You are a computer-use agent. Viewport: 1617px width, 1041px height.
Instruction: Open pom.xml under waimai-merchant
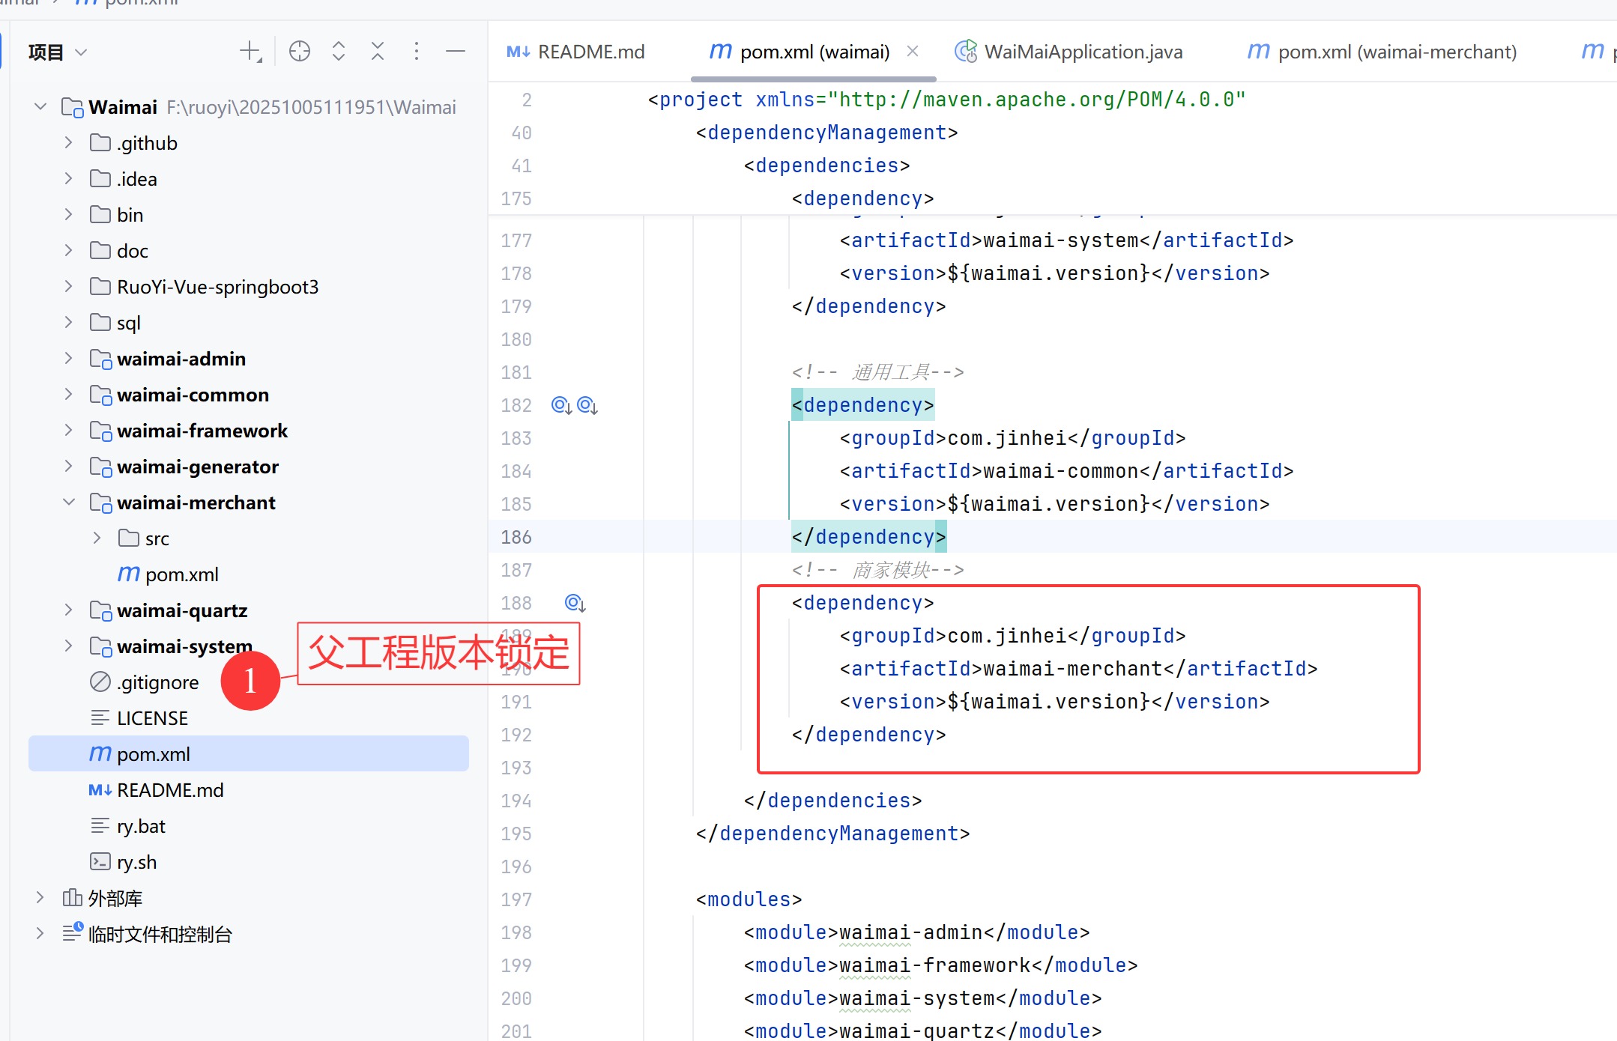tap(181, 574)
